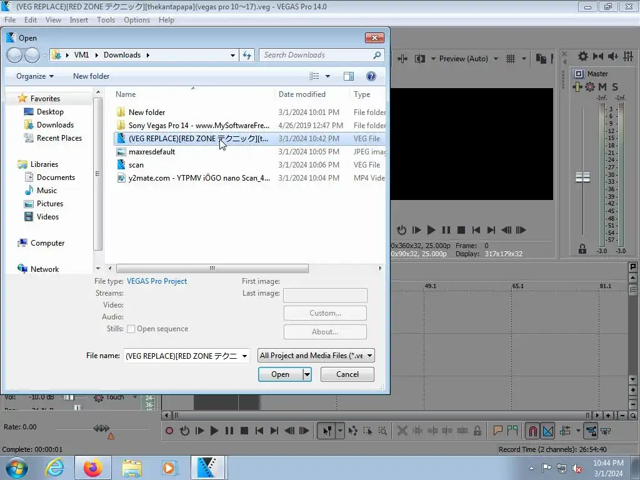This screenshot has height=480, width=640.
Task: Open the Organize dropdown menu
Action: [35, 76]
